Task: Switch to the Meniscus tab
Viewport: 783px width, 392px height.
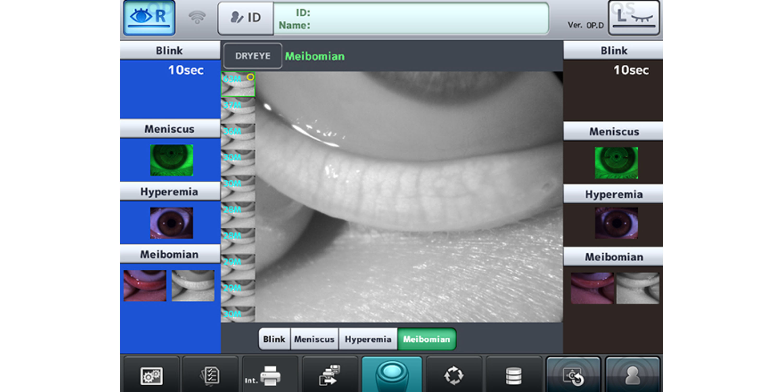Action: pyautogui.click(x=314, y=339)
